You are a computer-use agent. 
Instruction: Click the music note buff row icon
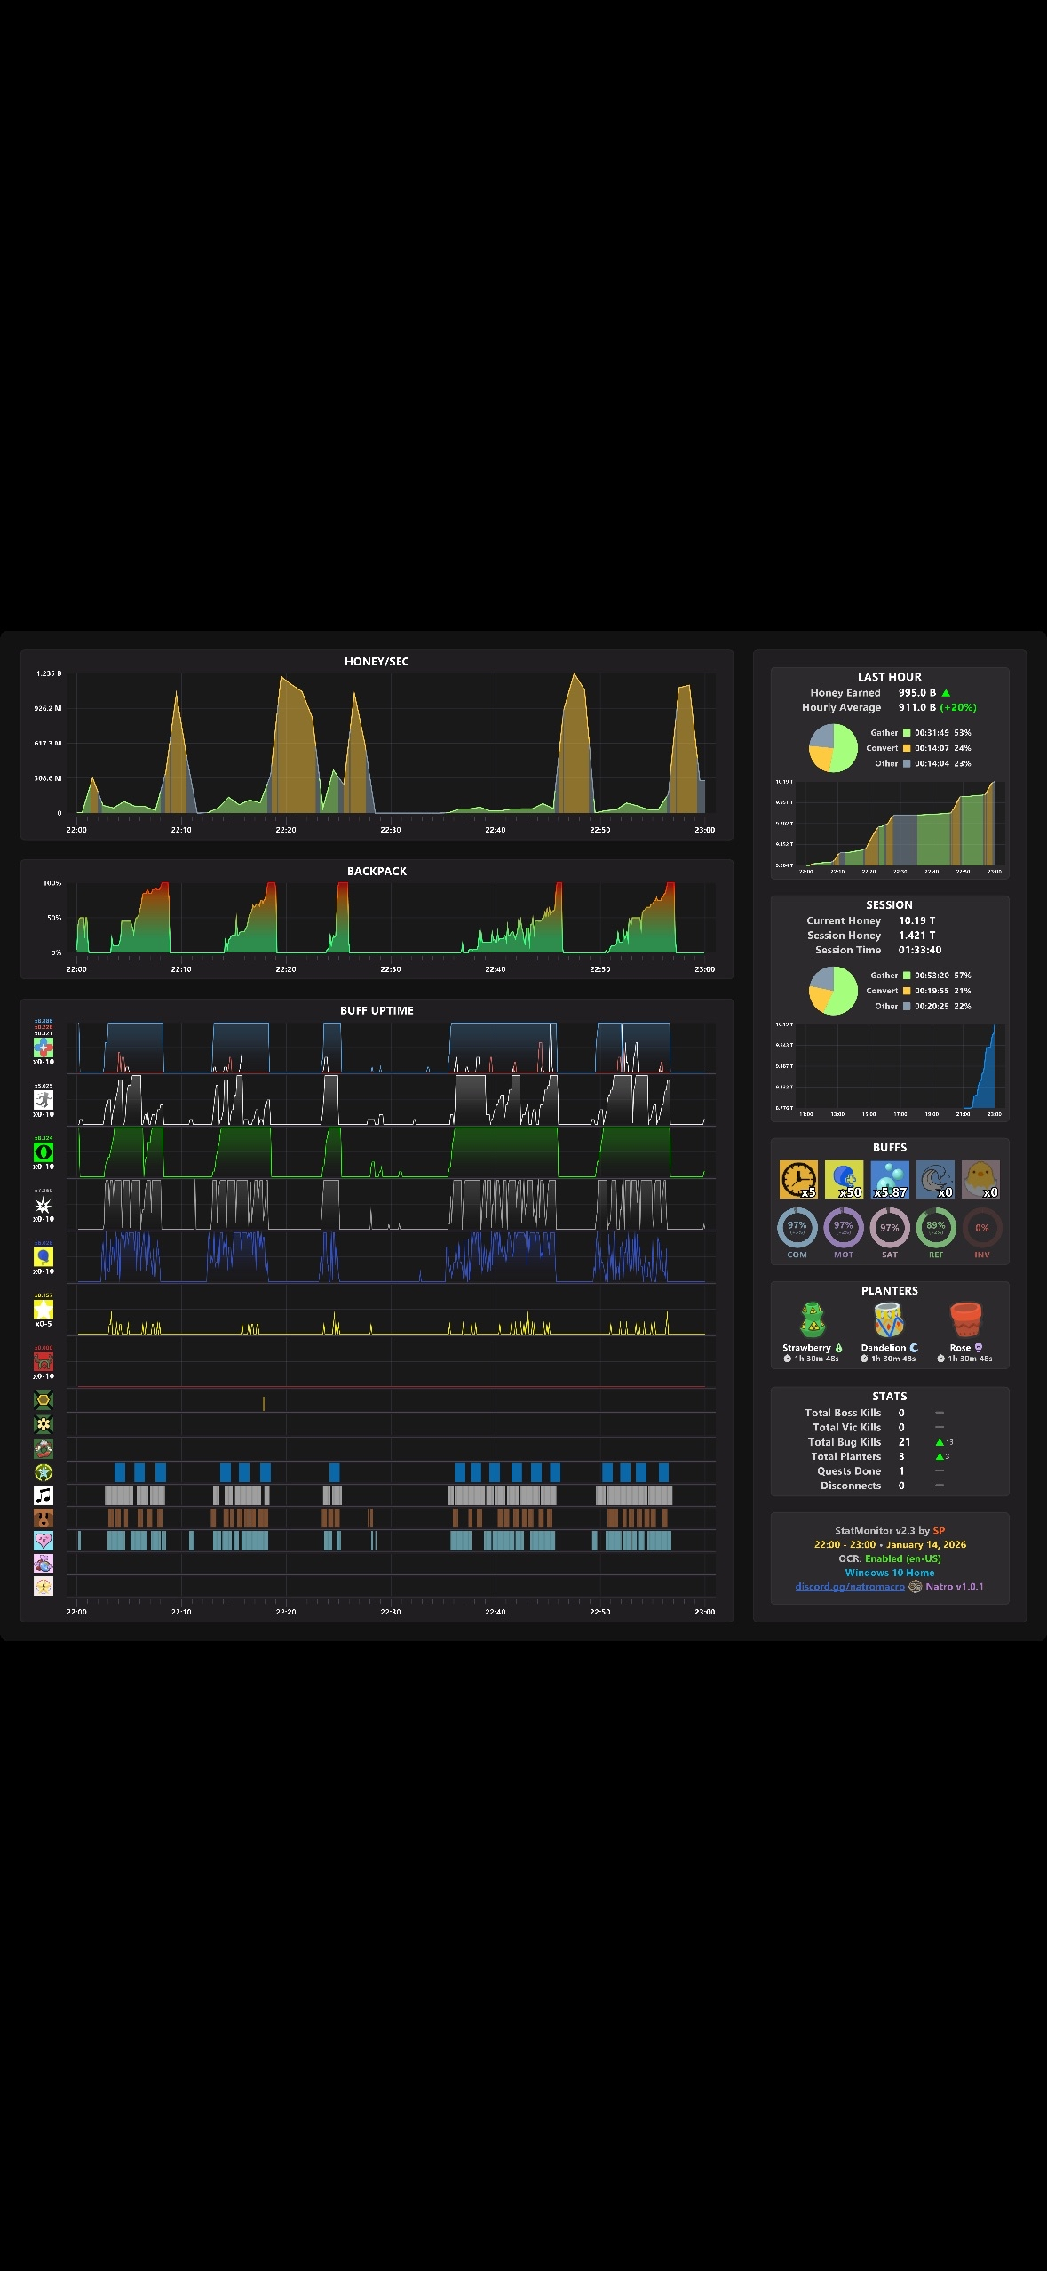(x=44, y=1495)
